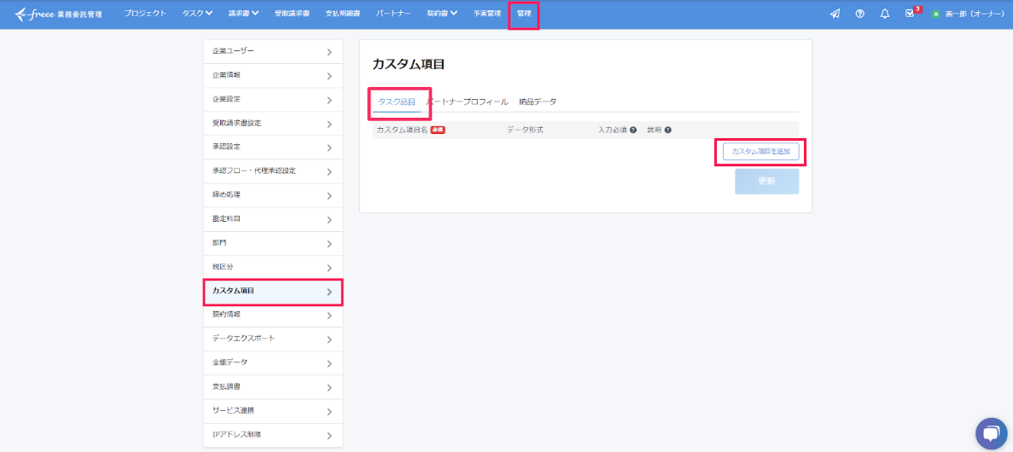Image resolution: width=1013 pixels, height=452 pixels.
Task: Open 企業設定 in the sidebar
Action: (x=272, y=100)
